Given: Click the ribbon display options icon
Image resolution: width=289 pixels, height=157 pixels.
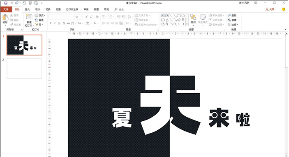Looking at the screenshot, I should pyautogui.click(x=256, y=3).
